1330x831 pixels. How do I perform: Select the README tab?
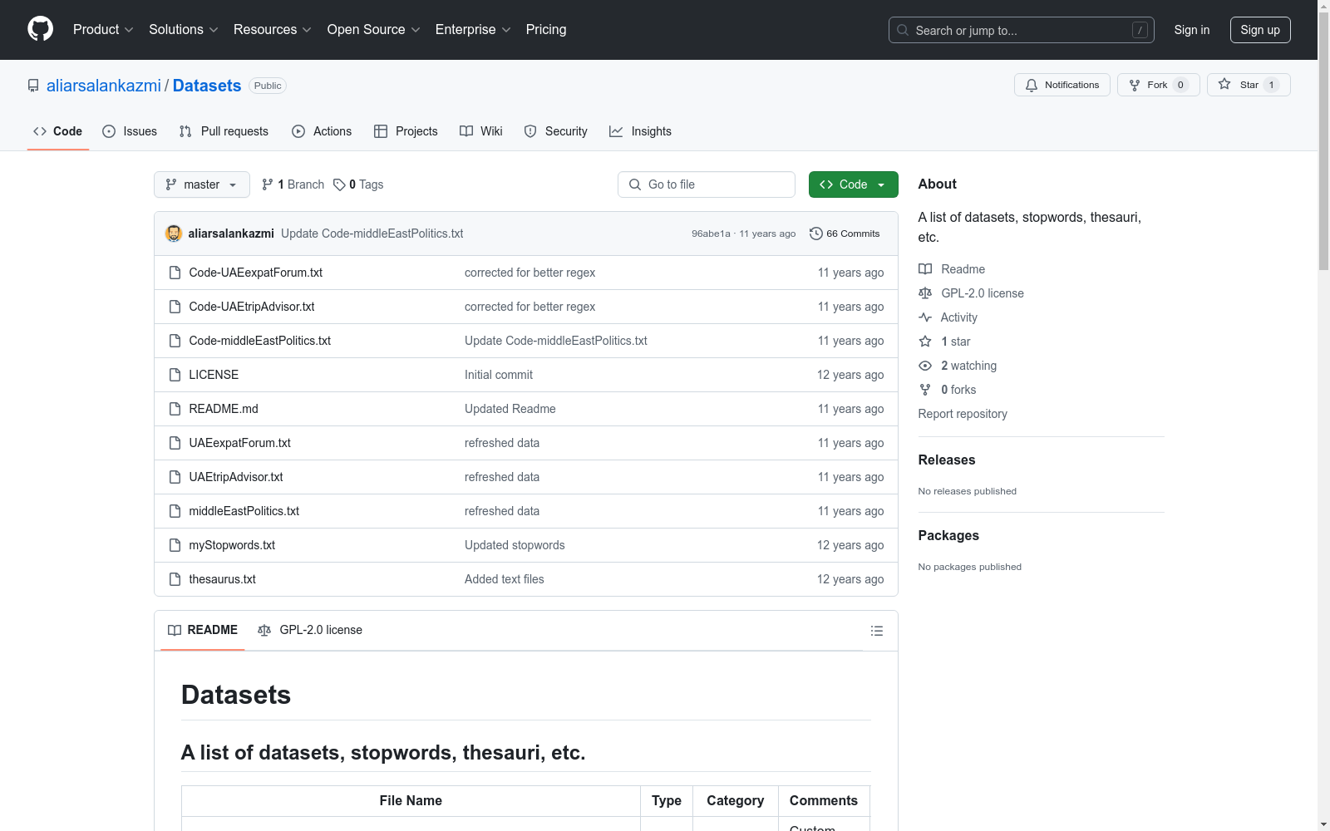point(203,630)
